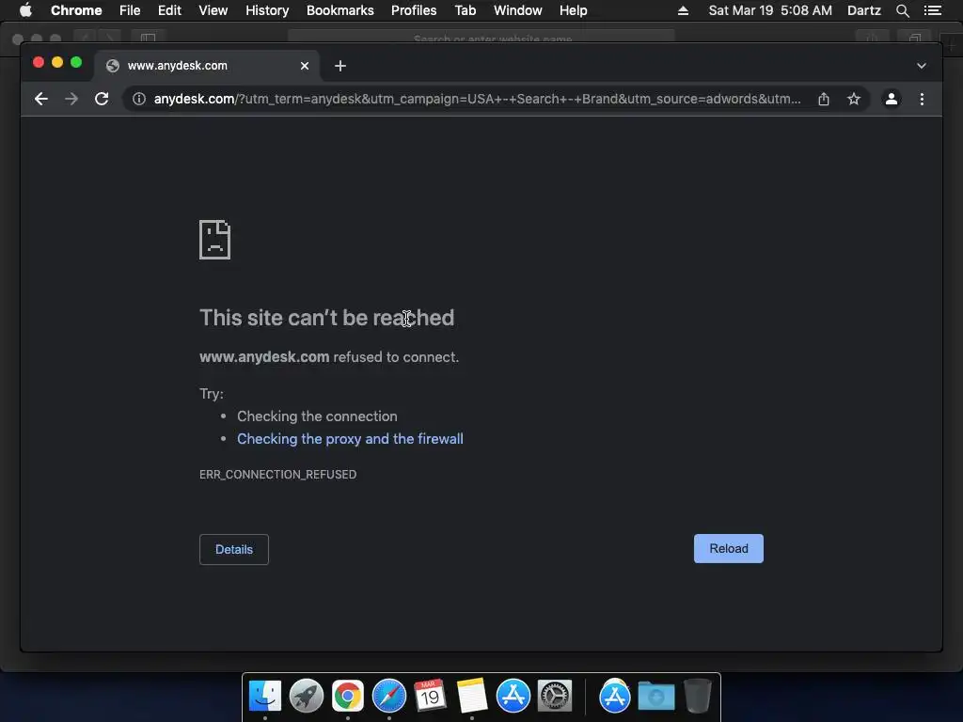Open Notes app in the Dock

click(472, 696)
